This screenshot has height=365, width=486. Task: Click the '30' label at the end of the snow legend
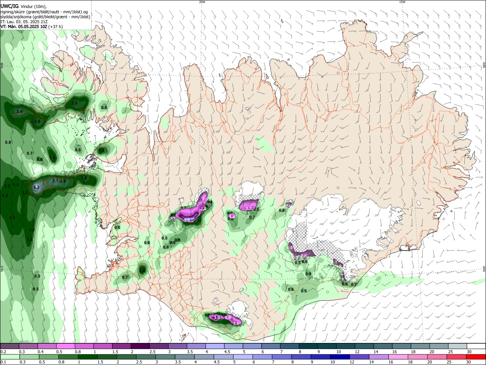(469, 352)
